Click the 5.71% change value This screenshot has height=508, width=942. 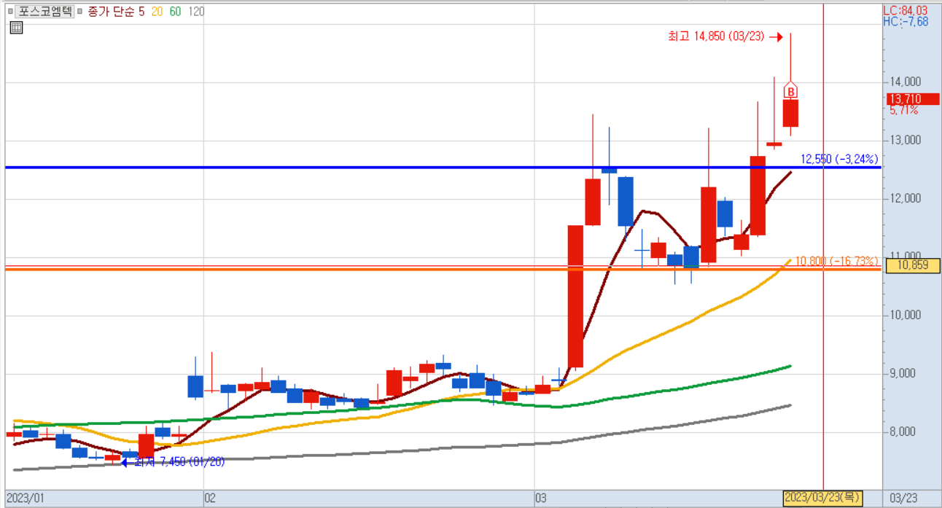click(903, 111)
